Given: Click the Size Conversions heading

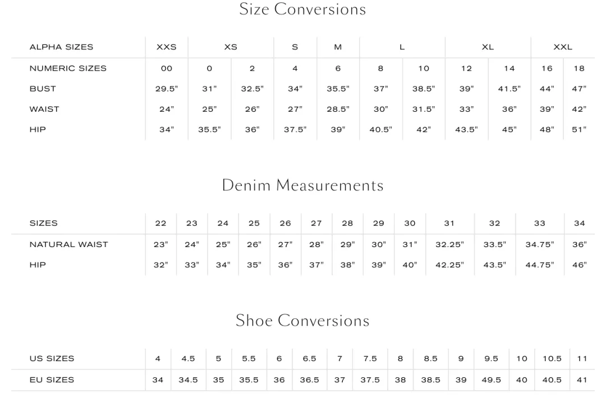Looking at the screenshot, I should tap(302, 10).
